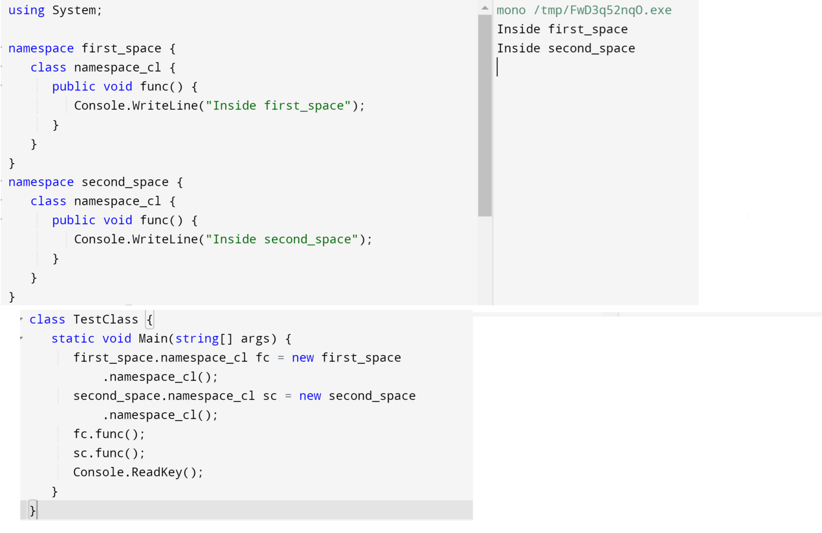Click the "Inside second_space" string literal in code
This screenshot has height=533, width=822.
(282, 239)
